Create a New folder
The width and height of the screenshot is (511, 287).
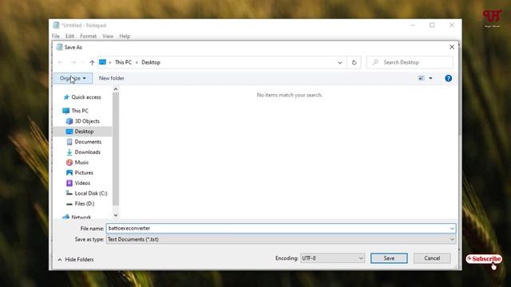[112, 78]
